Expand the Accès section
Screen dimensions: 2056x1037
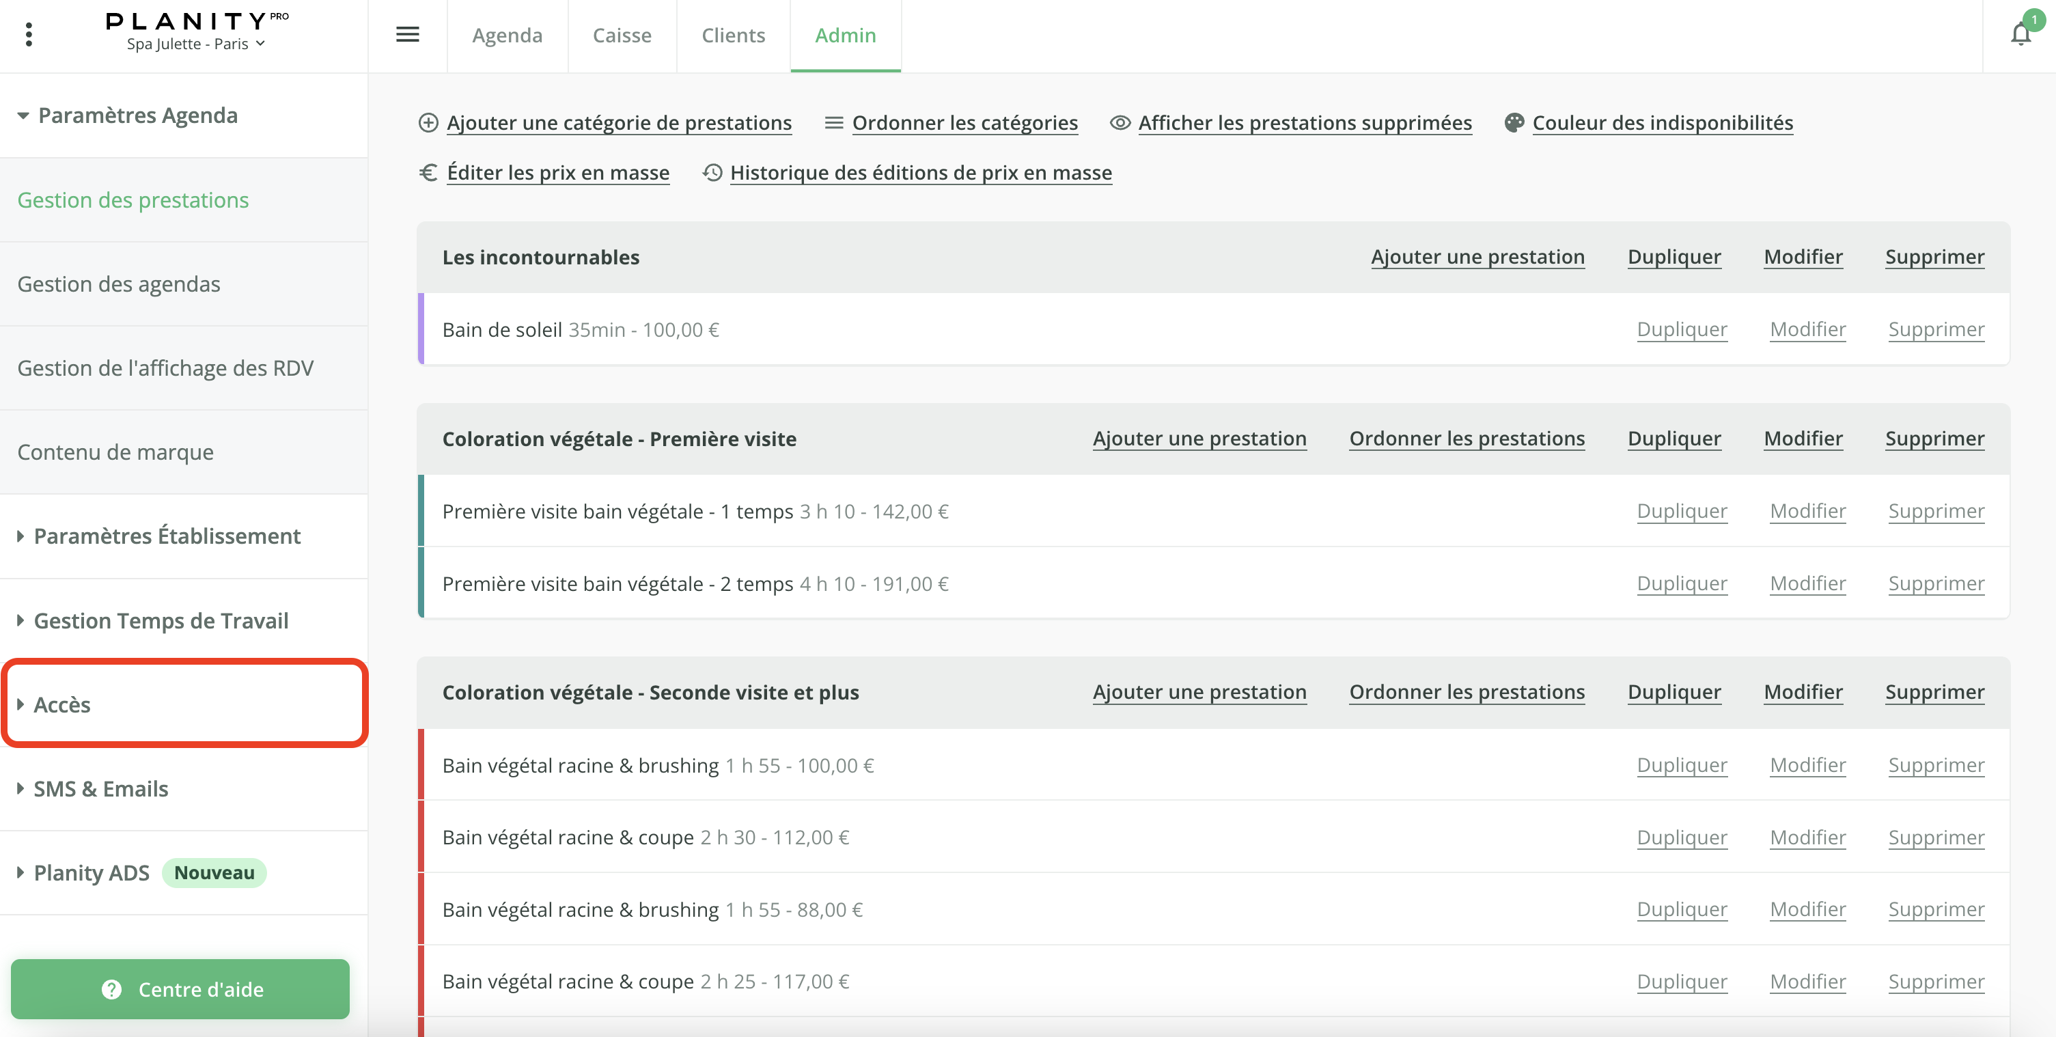point(61,704)
